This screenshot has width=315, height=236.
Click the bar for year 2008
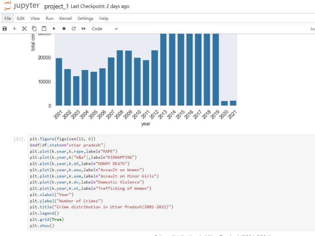(120, 78)
